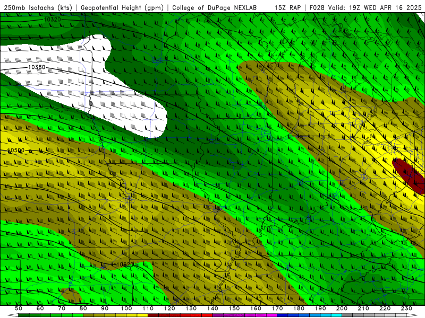Click the 150 tick label on colorbar
Viewport: 425px width, 318px height.
[234, 308]
